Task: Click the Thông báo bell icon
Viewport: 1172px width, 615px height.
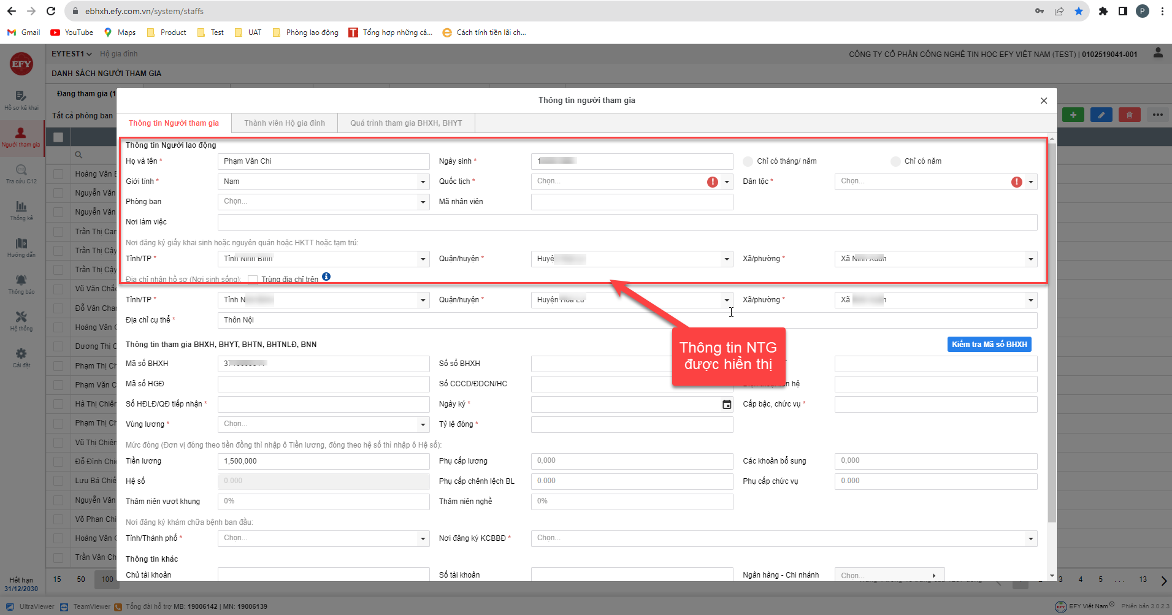Action: tap(21, 284)
